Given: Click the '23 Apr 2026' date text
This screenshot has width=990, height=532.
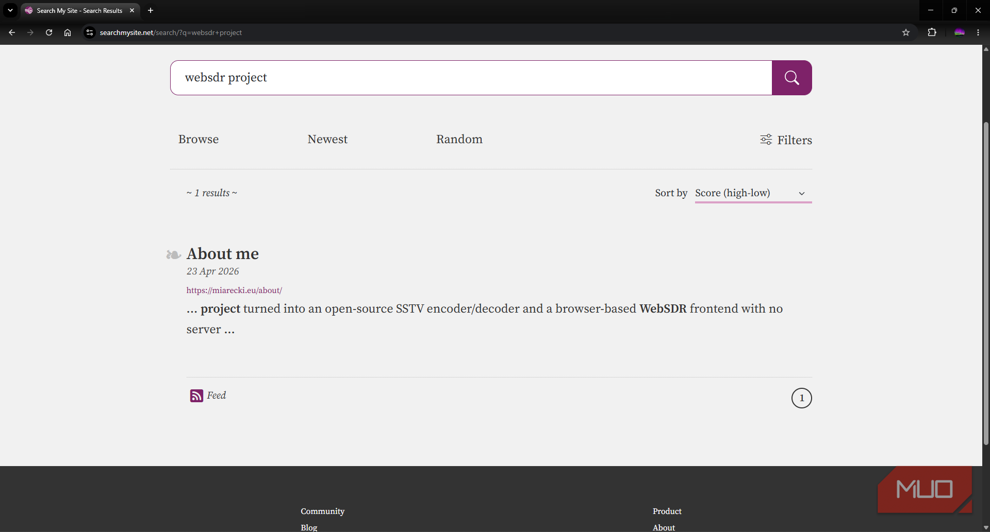Looking at the screenshot, I should pos(213,271).
